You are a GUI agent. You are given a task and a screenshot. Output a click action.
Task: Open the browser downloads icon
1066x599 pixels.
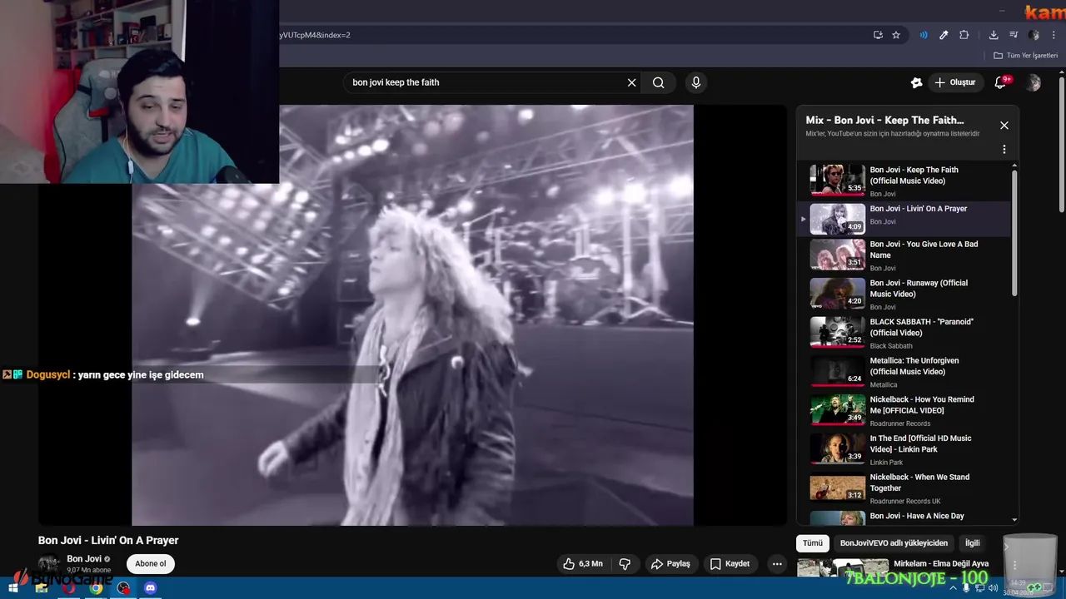click(994, 35)
